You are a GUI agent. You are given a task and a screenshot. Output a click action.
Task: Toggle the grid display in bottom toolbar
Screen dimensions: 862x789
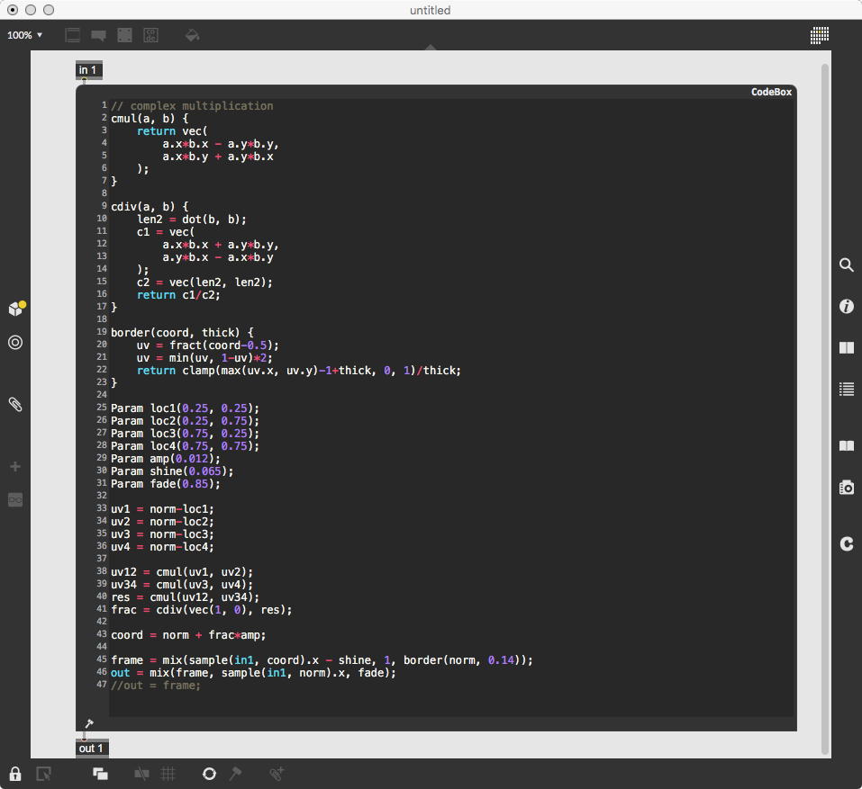(x=168, y=774)
